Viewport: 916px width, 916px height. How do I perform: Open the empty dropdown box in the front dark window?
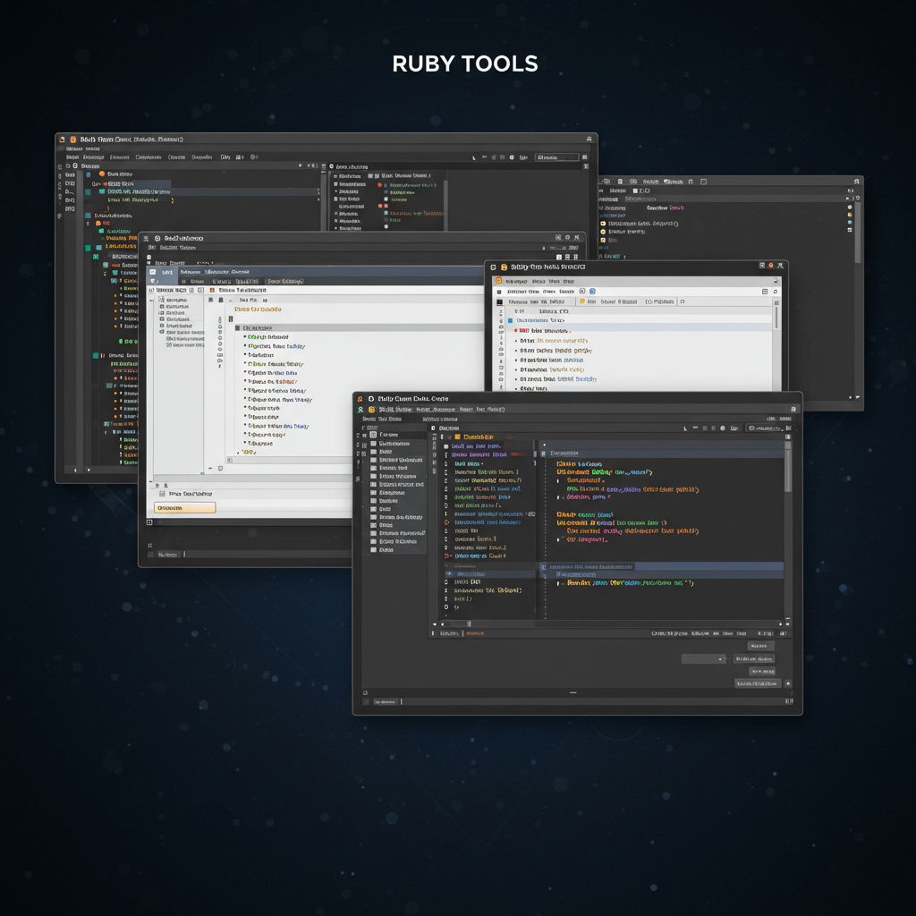(x=703, y=658)
